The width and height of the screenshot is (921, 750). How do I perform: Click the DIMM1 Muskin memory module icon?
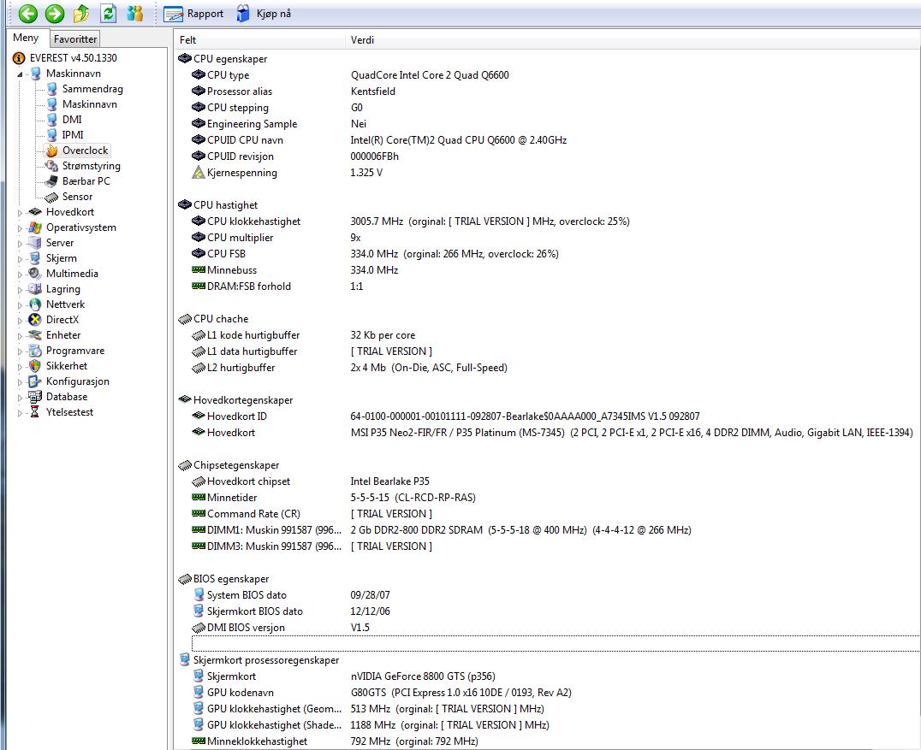199,530
